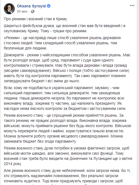Click the blue verified badge icon
The image size is (139, 185).
pos(49,6)
